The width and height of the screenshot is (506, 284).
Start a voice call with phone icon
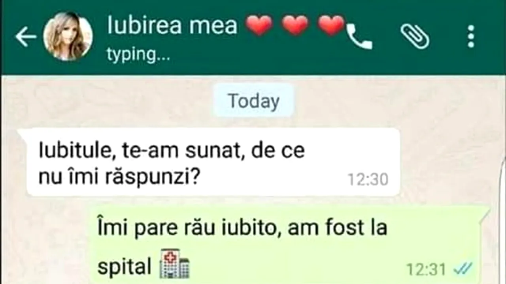pos(360,37)
